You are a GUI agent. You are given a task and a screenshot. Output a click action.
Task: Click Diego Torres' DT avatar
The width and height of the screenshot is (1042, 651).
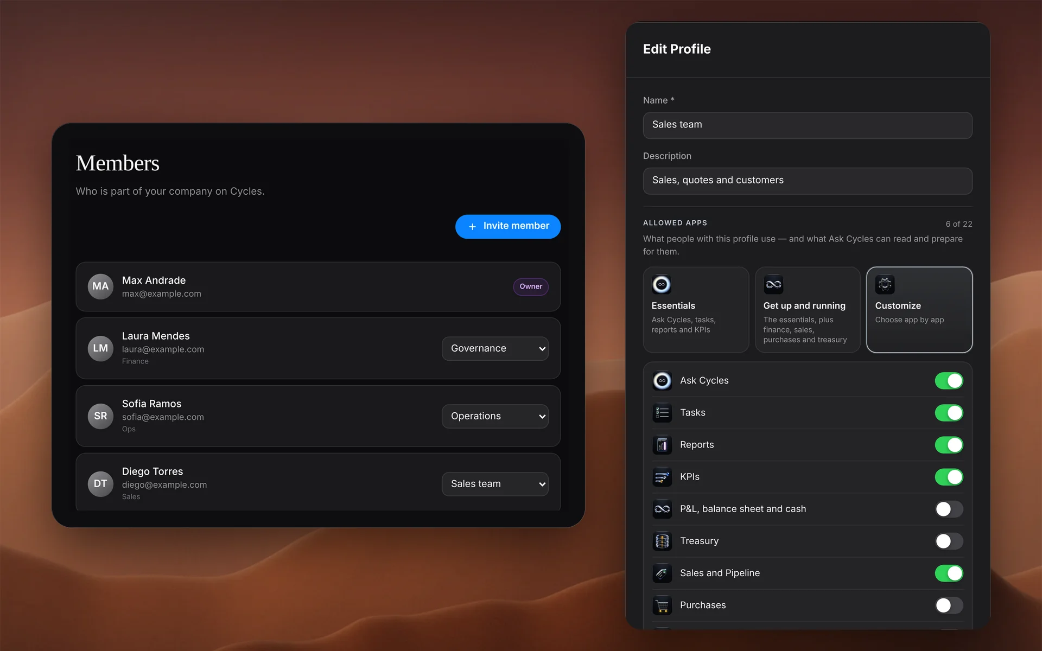pos(100,484)
